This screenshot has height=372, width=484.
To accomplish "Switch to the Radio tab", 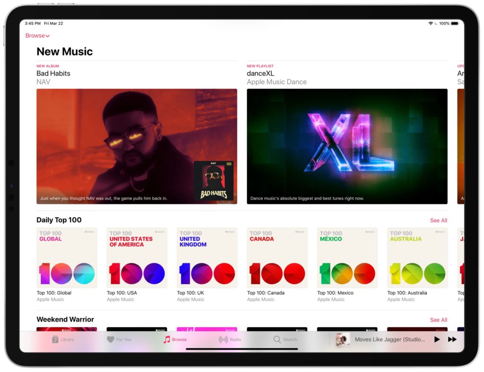I will (231, 339).
